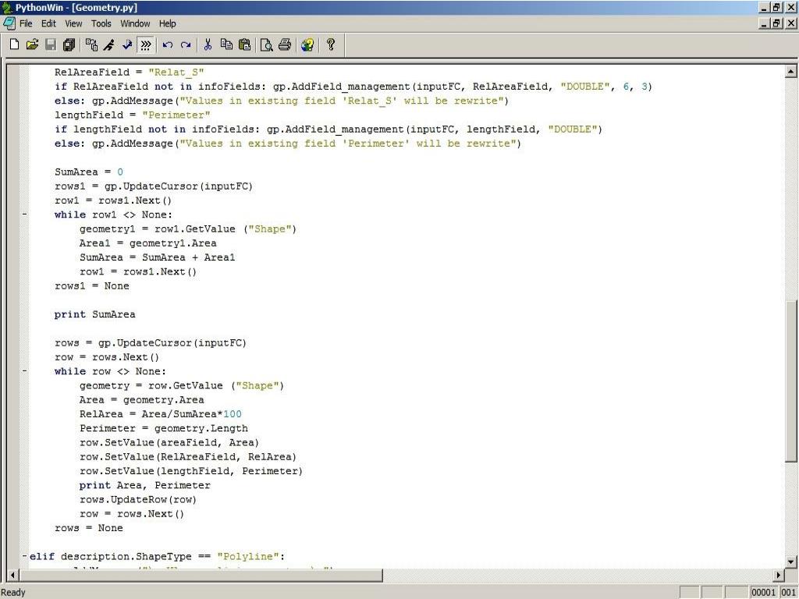Create a new file with the New icon
The height and width of the screenshot is (599, 799).
point(14,44)
